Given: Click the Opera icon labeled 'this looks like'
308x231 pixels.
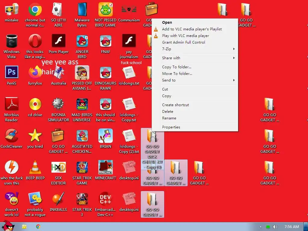Looking at the screenshot, I should point(35,46).
